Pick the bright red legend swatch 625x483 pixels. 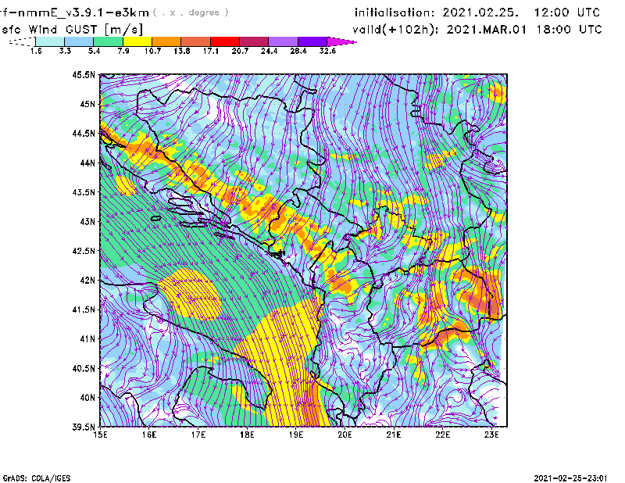tap(225, 41)
